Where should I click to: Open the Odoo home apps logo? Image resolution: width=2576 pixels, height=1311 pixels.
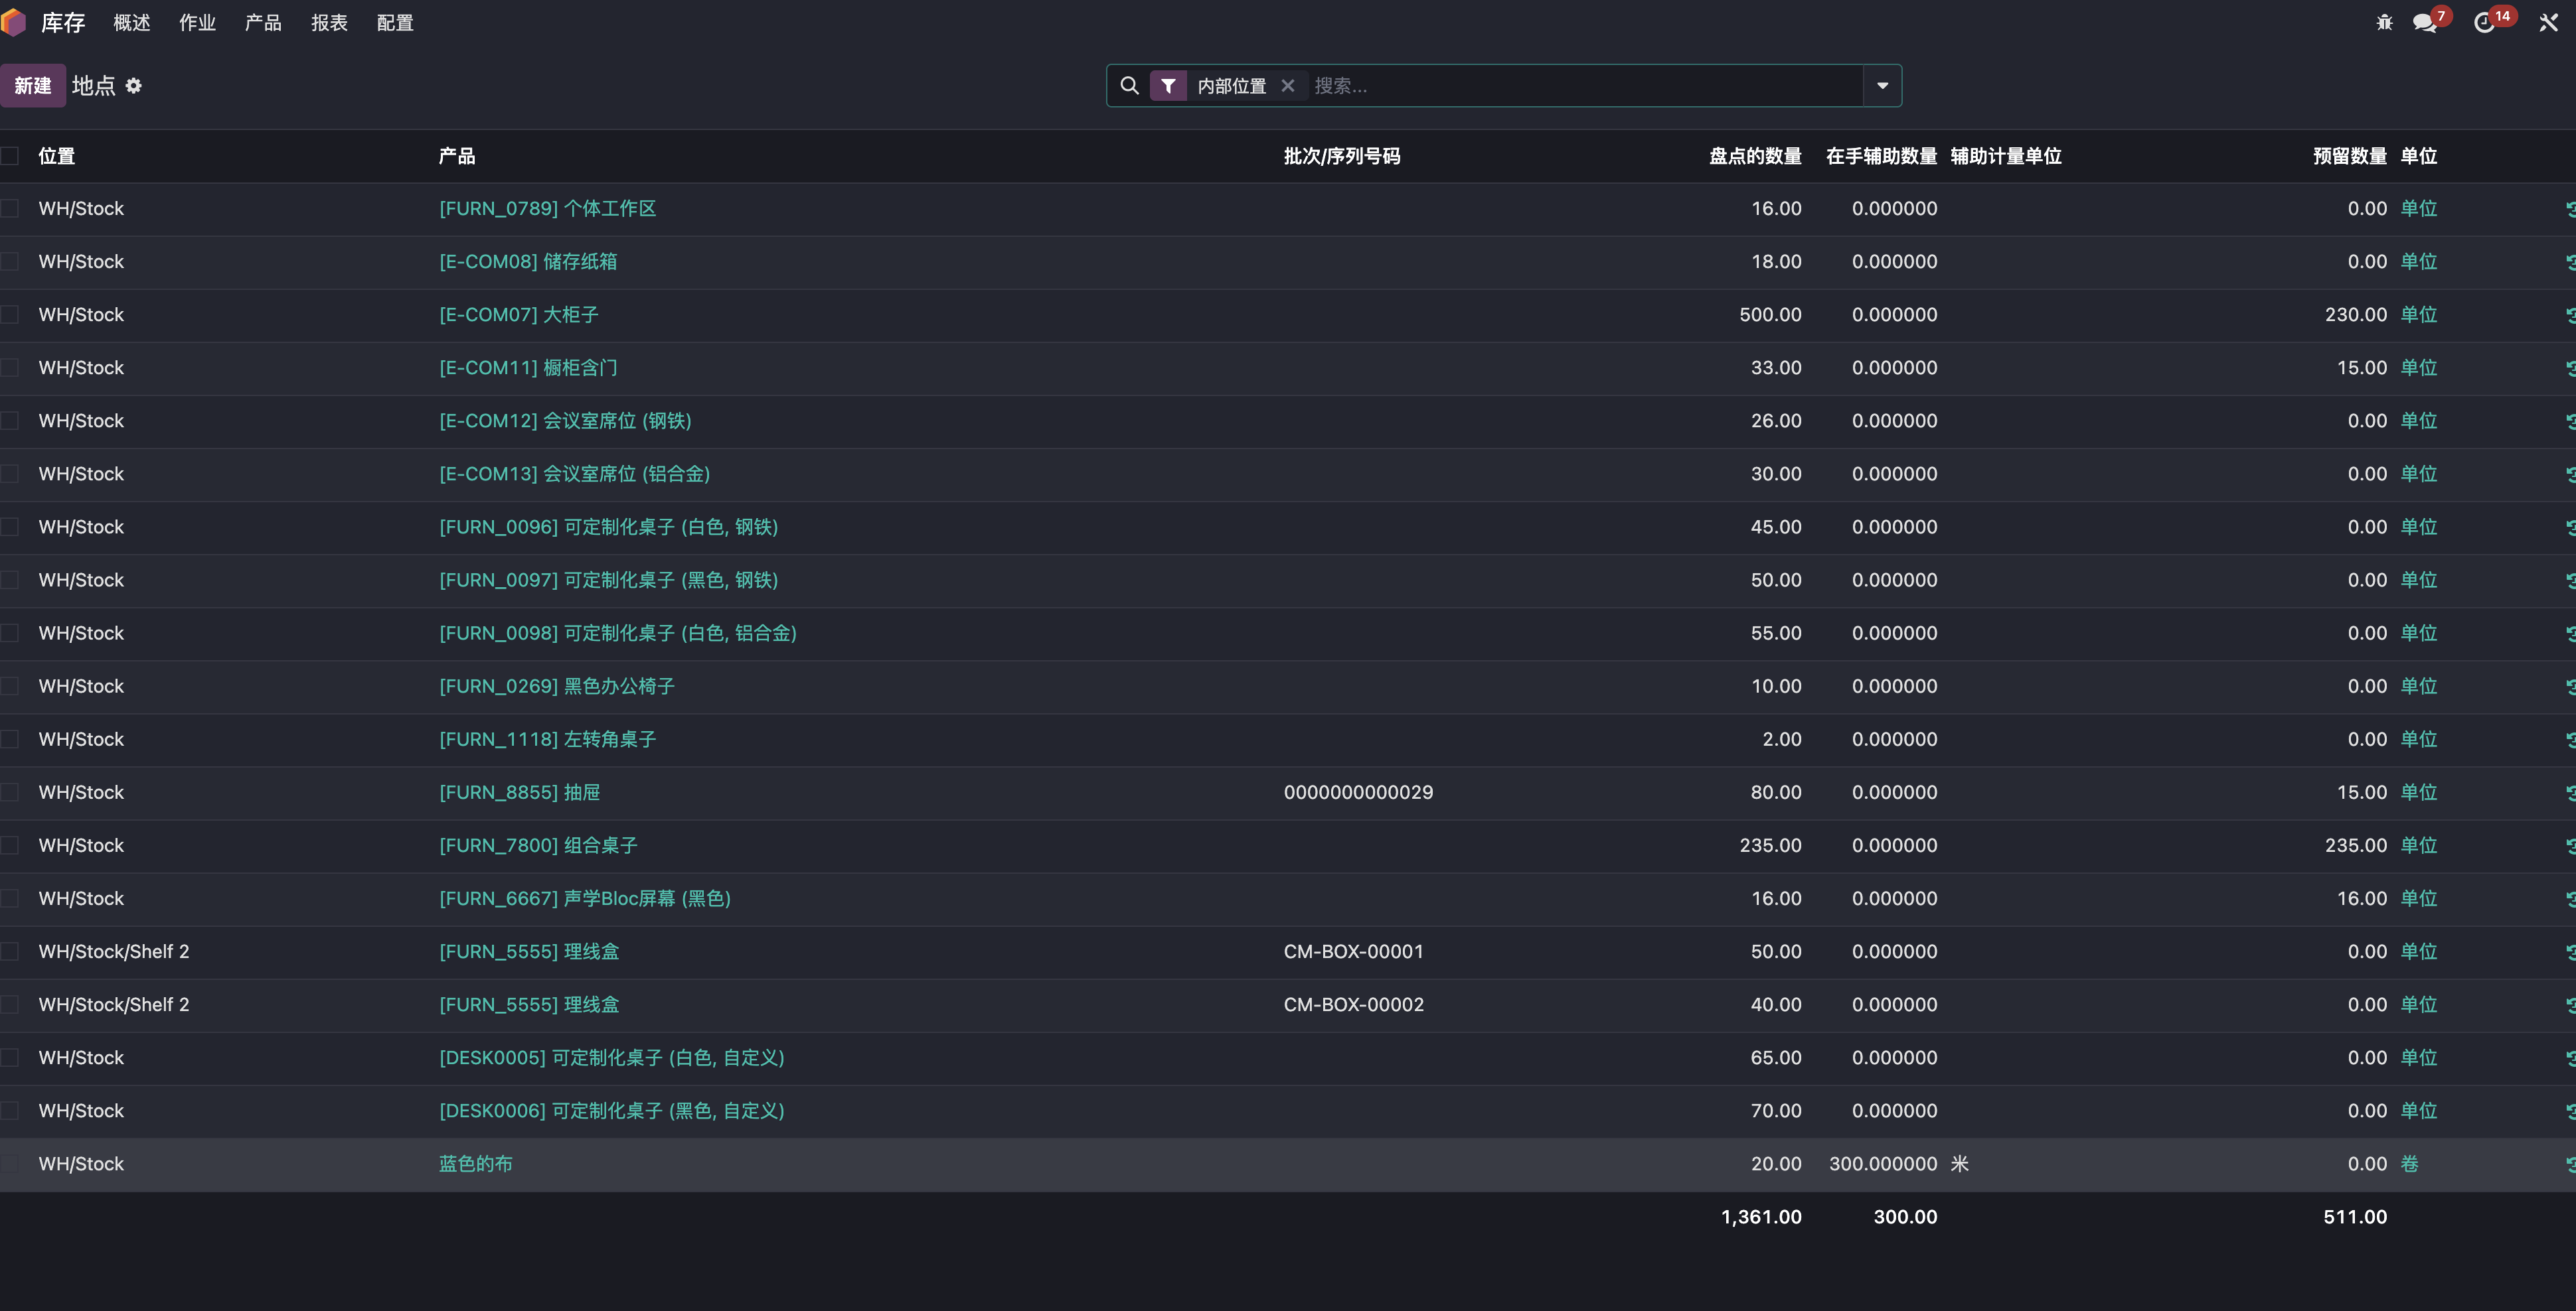click(x=13, y=22)
